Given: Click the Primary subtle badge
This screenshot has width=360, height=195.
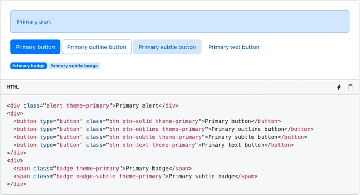Looking at the screenshot, I should click(74, 66).
